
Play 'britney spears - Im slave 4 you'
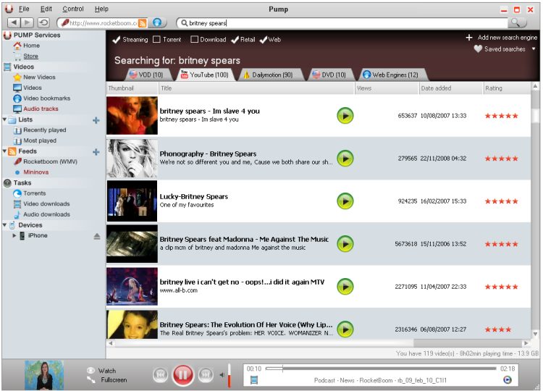pos(345,116)
